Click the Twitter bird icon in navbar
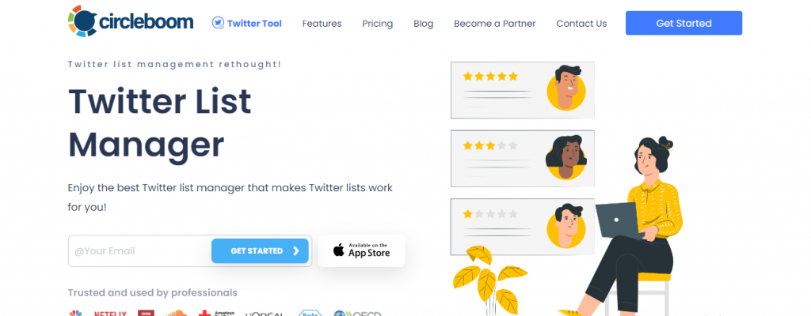 pos(218,23)
